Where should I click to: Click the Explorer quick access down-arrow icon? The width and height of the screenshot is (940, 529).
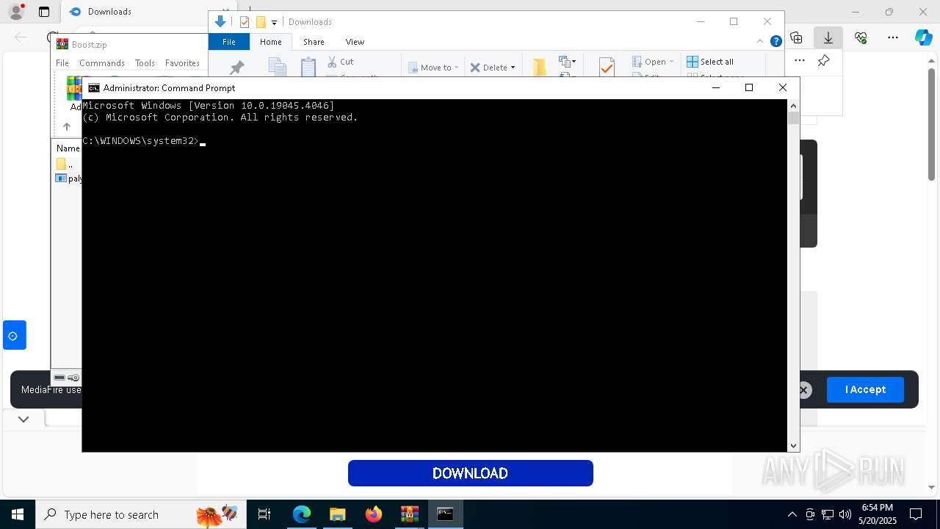click(x=220, y=22)
